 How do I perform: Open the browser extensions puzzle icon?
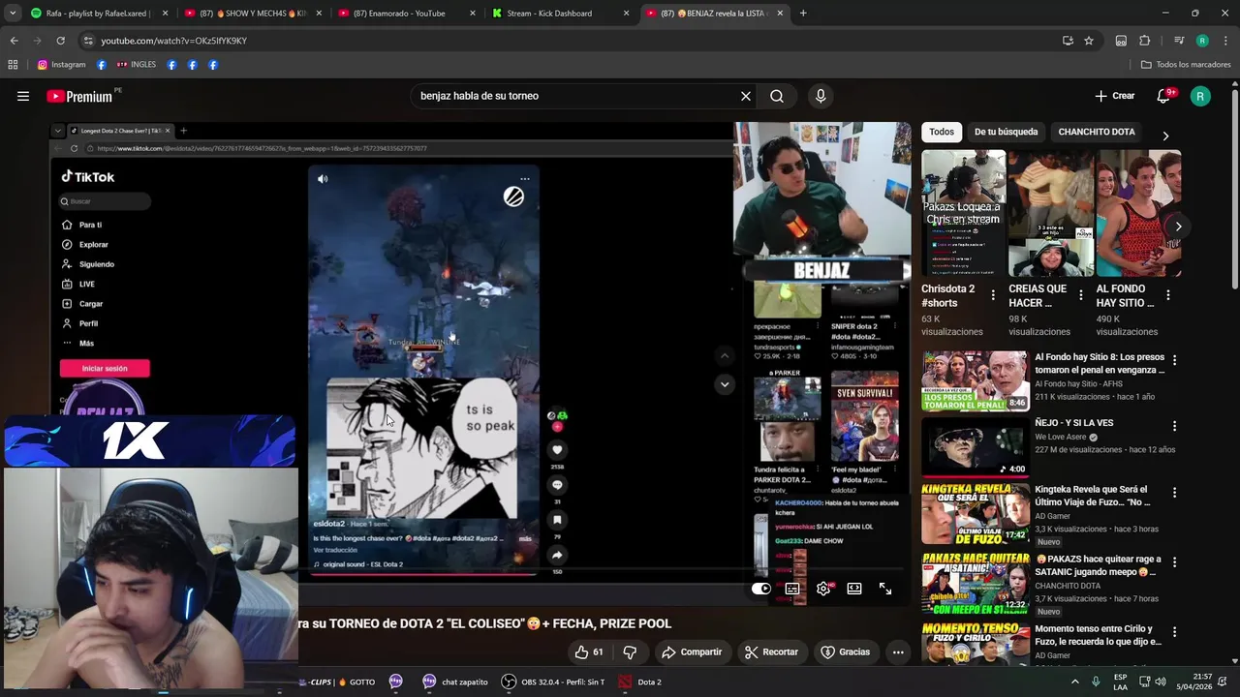click(1144, 41)
